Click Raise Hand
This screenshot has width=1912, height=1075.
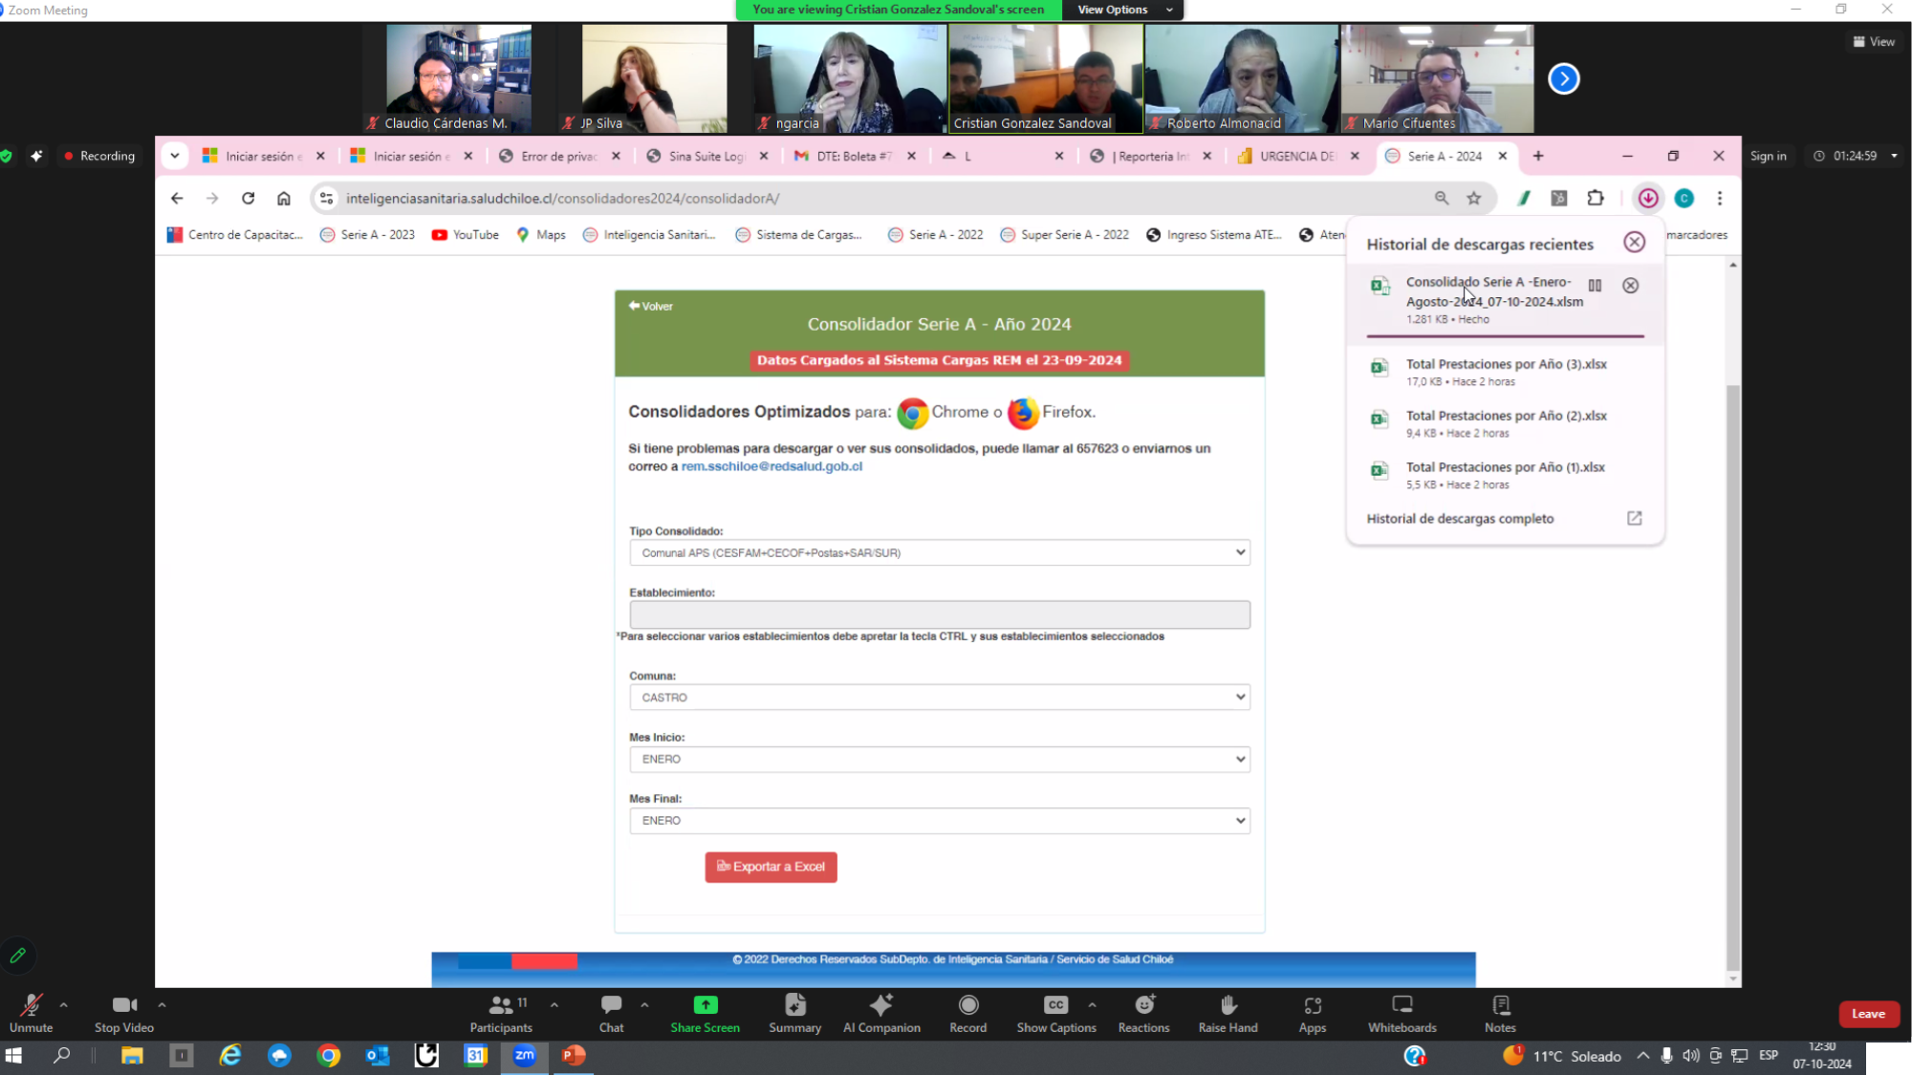[x=1228, y=1013]
